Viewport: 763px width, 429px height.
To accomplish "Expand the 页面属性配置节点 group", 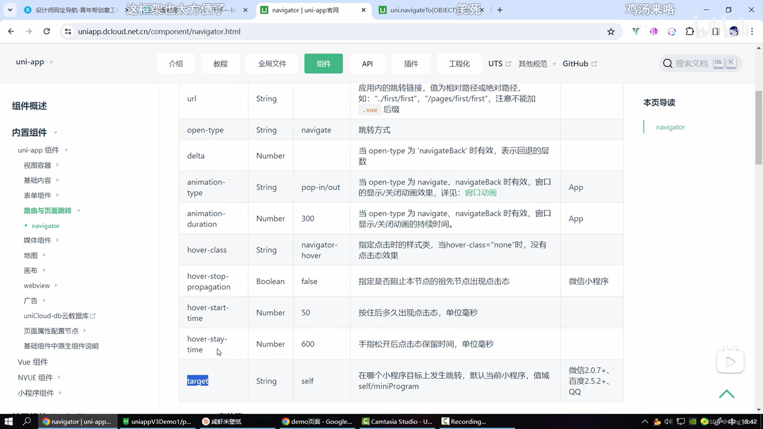I will 55,330.
